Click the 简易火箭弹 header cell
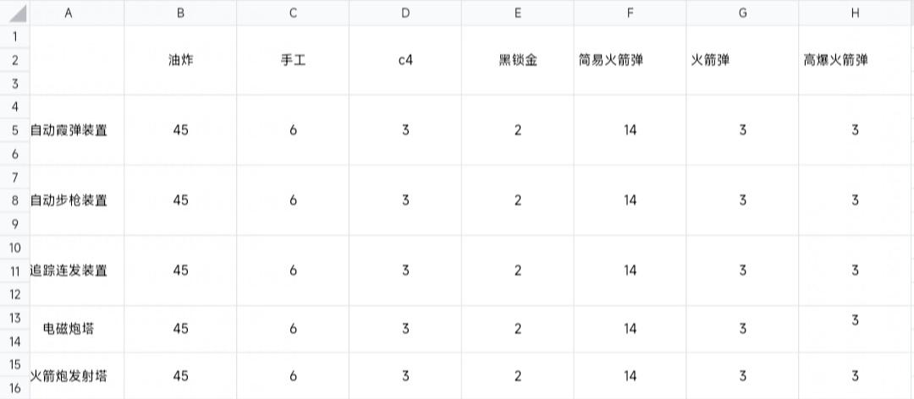914x399 pixels. coord(630,60)
